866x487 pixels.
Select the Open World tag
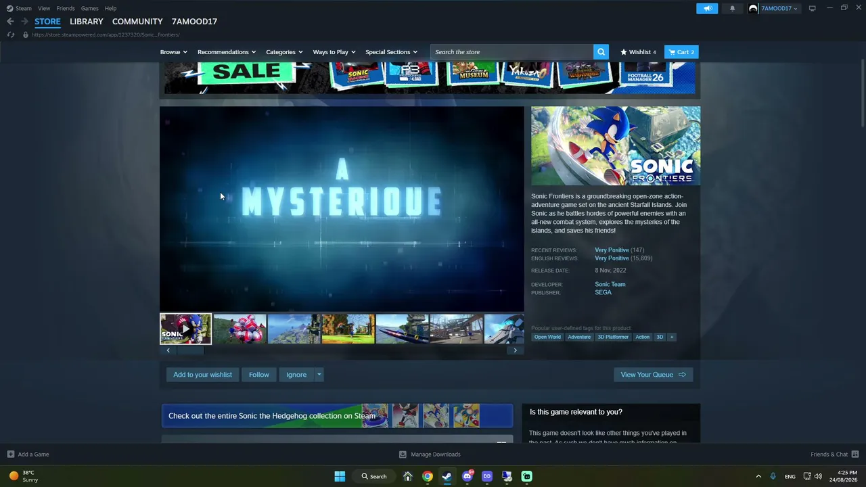click(x=547, y=337)
